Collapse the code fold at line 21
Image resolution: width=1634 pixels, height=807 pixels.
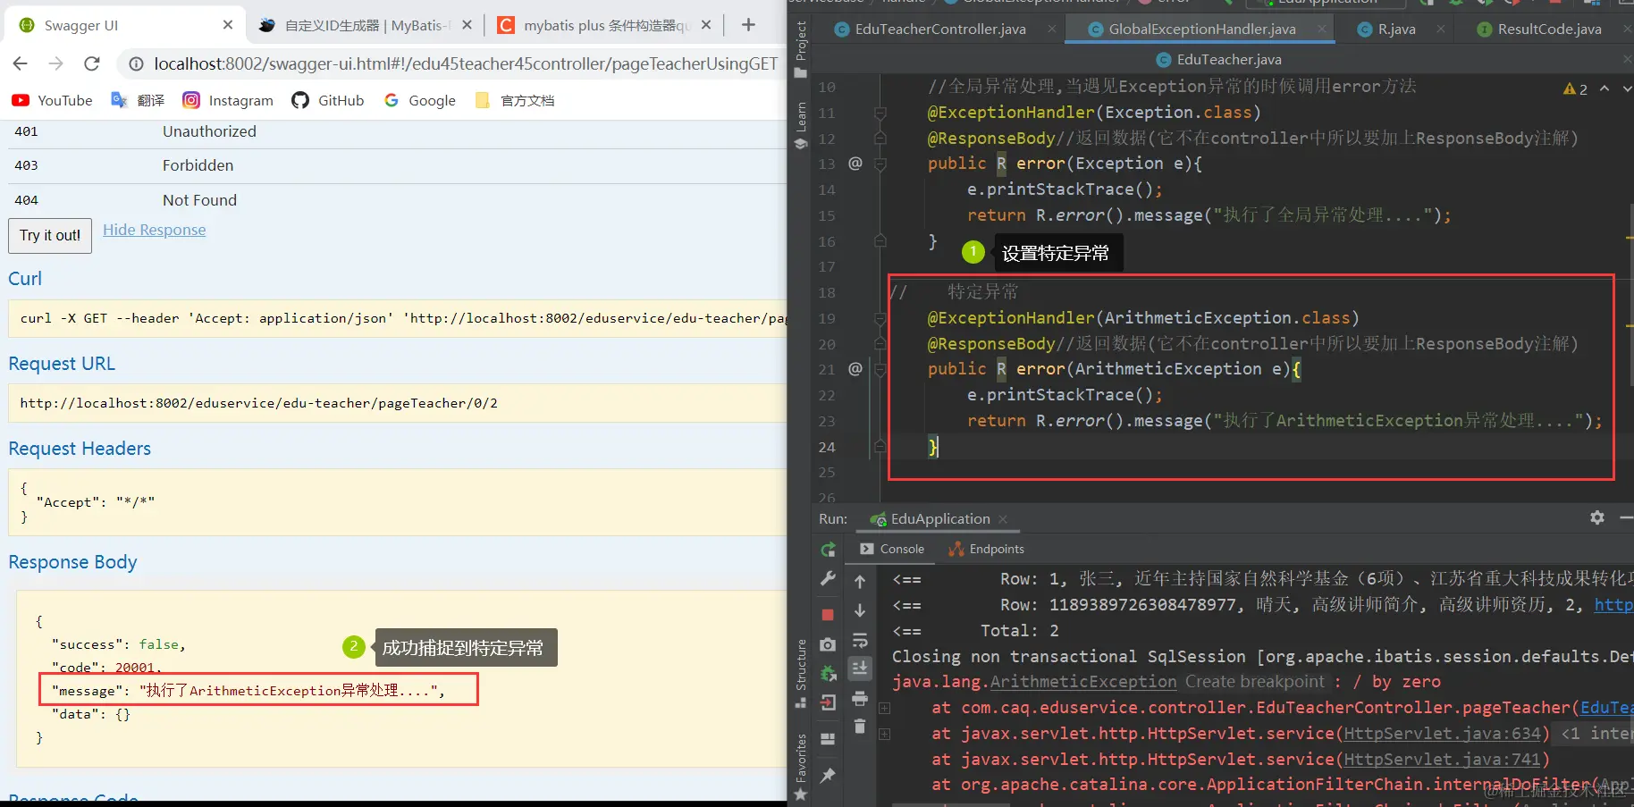880,369
